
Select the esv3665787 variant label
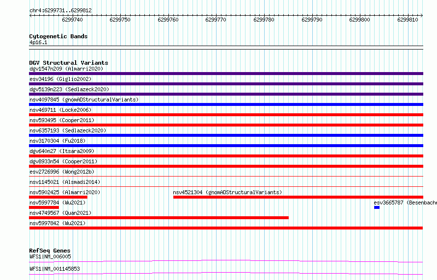coord(405,203)
